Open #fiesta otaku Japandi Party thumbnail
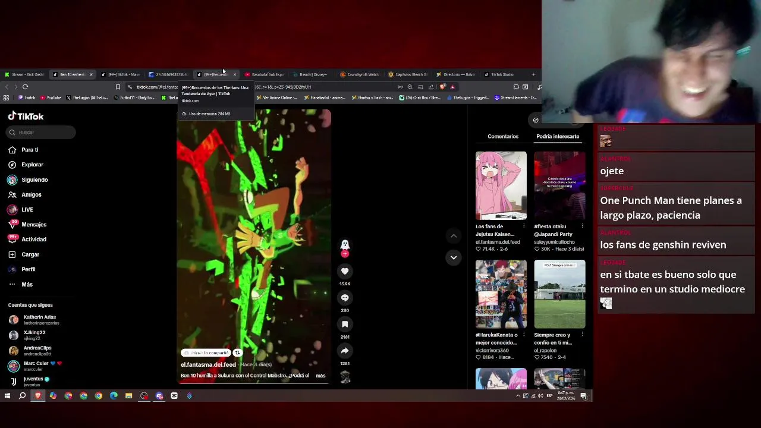 coord(559,185)
